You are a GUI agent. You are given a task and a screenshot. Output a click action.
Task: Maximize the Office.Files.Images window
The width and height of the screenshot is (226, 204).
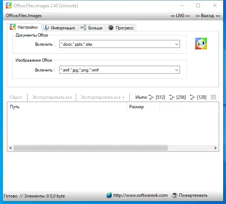coord(198,6)
